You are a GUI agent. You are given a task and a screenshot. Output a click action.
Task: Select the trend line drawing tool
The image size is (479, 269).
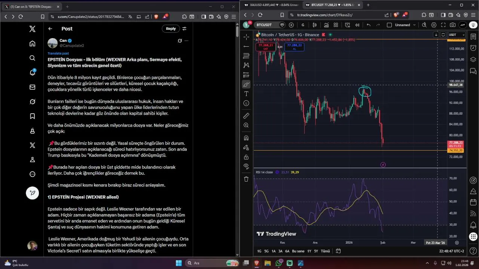[x=246, y=46]
